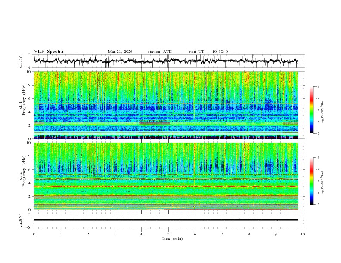
Task: Click the 'VLF Spectra' title text
Action: [x=49, y=52]
